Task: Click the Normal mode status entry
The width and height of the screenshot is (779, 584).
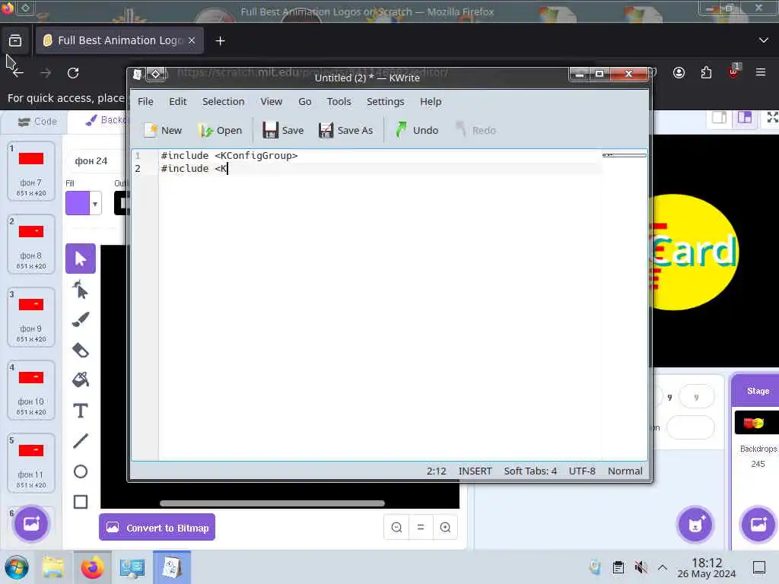Action: pos(625,471)
